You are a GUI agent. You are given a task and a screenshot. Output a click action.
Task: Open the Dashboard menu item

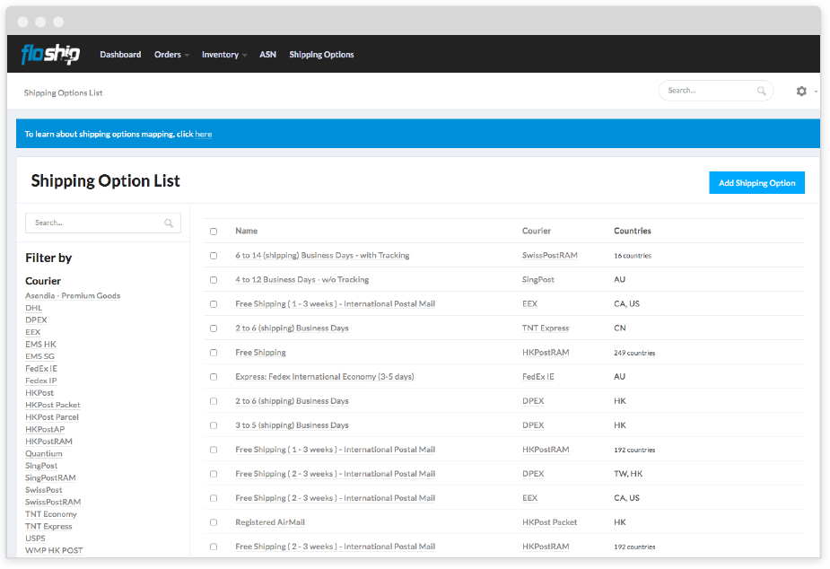(x=120, y=55)
